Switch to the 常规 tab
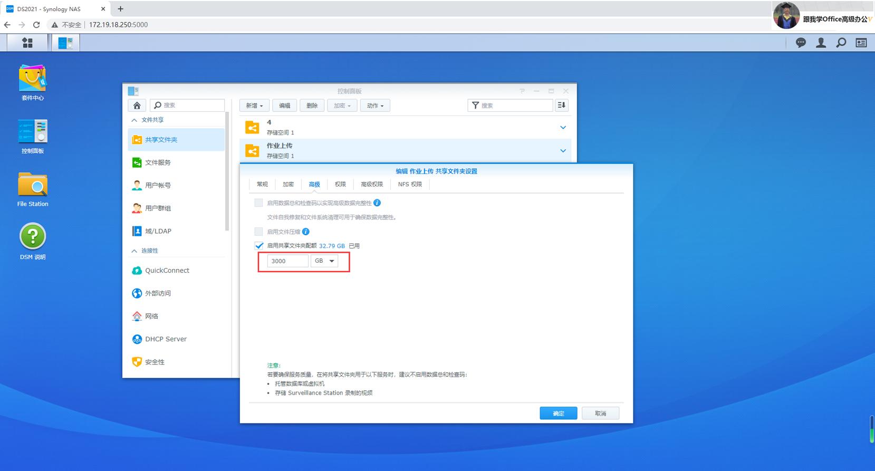 pyautogui.click(x=262, y=185)
